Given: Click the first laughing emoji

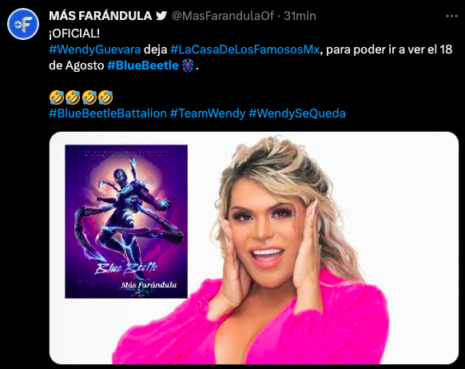Looking at the screenshot, I should coord(57,97).
